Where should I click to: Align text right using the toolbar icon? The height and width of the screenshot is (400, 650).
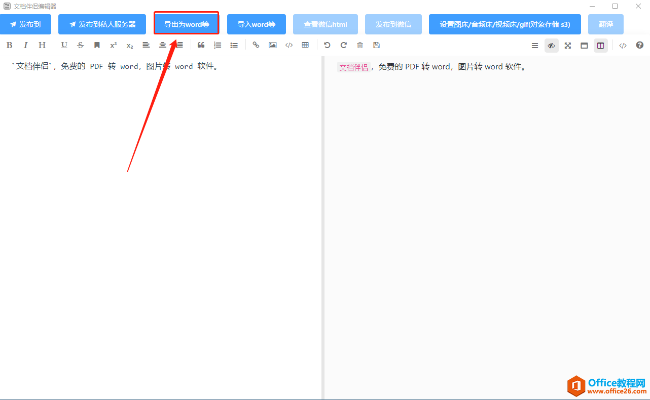pyautogui.click(x=179, y=45)
